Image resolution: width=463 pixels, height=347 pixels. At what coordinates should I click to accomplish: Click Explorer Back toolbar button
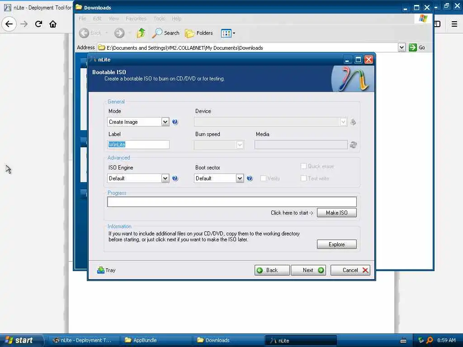click(90, 33)
